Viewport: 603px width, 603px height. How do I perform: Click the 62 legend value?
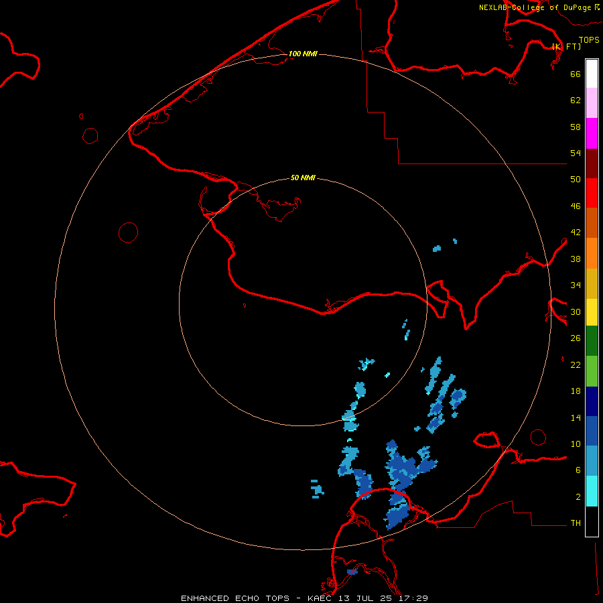[x=576, y=100]
